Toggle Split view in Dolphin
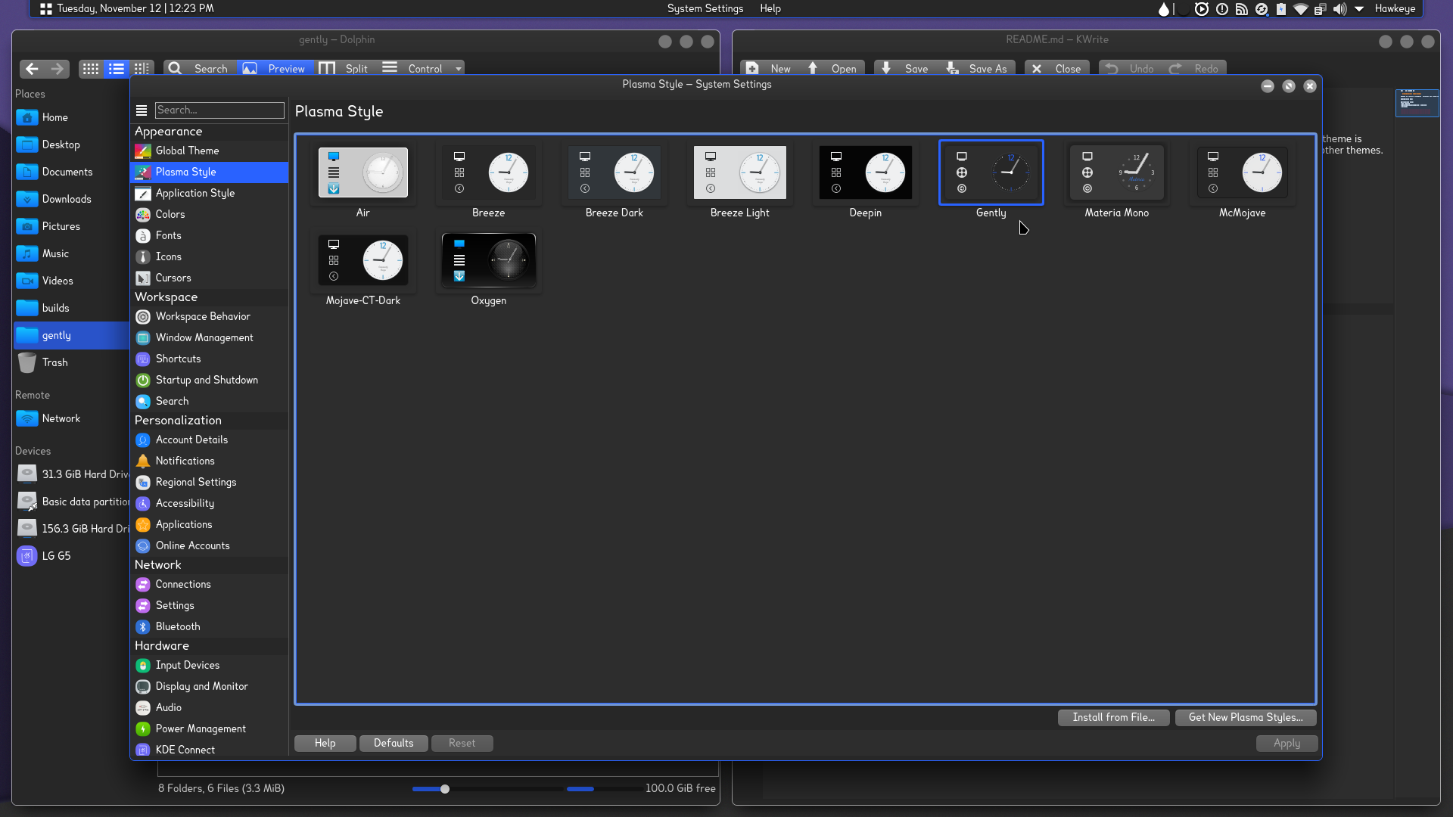Screen dimensions: 1453x817 pos(344,68)
